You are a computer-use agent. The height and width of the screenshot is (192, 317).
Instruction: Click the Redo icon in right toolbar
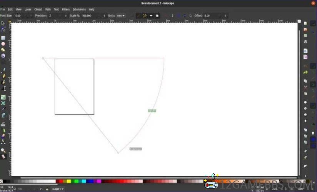(305, 72)
